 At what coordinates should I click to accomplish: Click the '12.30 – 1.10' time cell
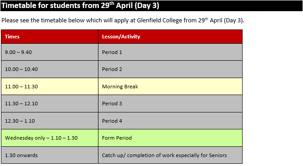click(50, 121)
